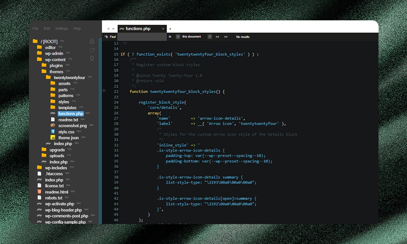
Task: Click the image icon next to screenshot.png
Action: pyautogui.click(x=52, y=126)
